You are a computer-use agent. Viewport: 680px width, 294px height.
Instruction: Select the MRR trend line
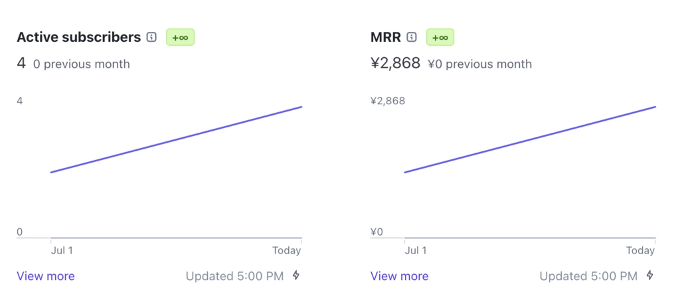click(530, 139)
